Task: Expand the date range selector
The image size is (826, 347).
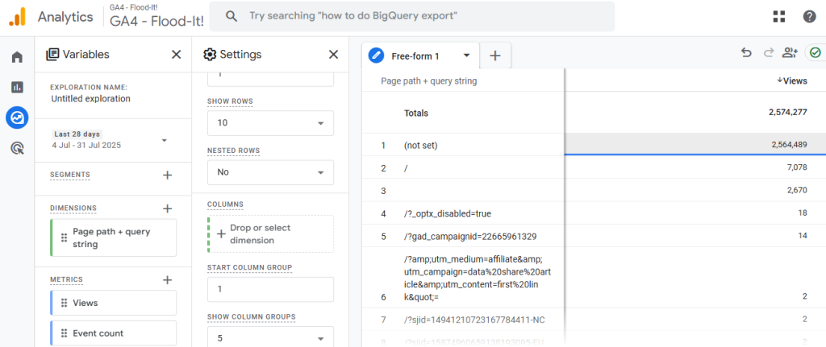Action: [x=165, y=140]
